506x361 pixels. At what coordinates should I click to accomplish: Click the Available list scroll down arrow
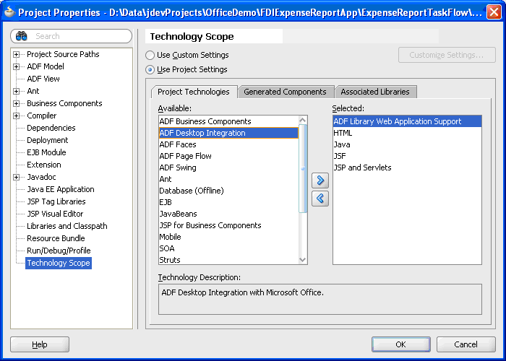point(303,260)
